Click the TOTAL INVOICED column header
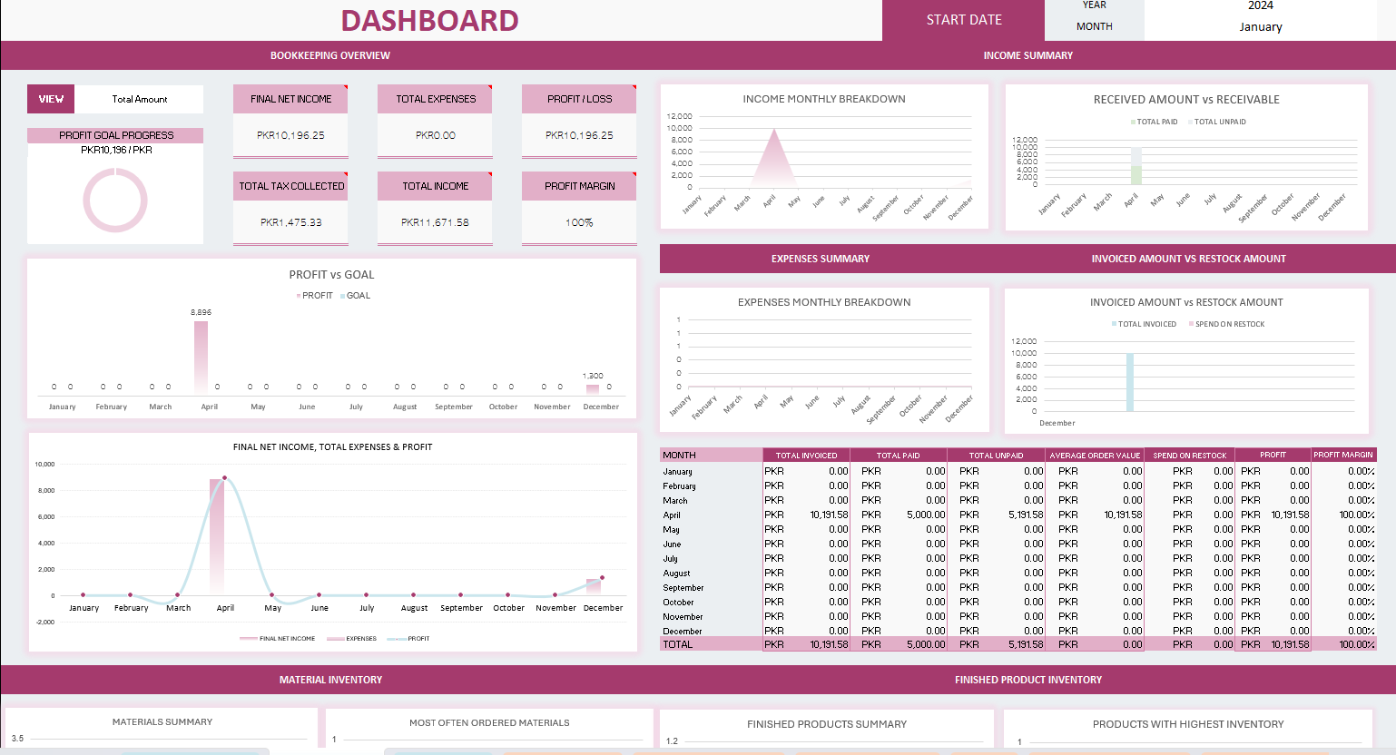The width and height of the screenshot is (1396, 755). (x=806, y=456)
